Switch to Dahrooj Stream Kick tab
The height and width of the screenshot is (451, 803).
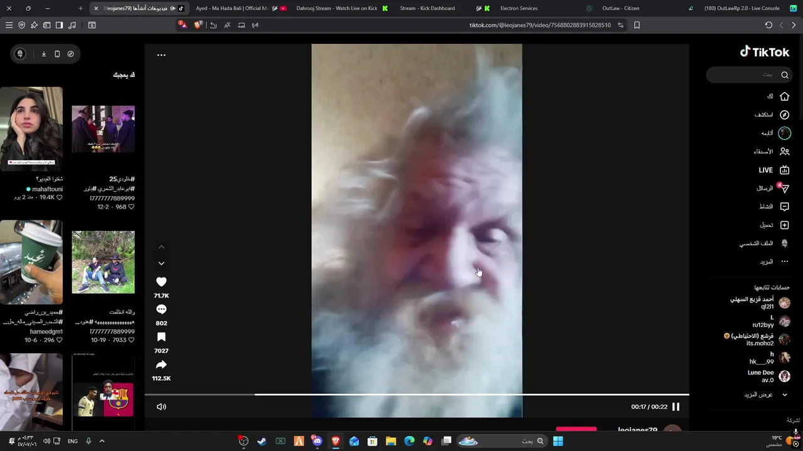(342, 8)
